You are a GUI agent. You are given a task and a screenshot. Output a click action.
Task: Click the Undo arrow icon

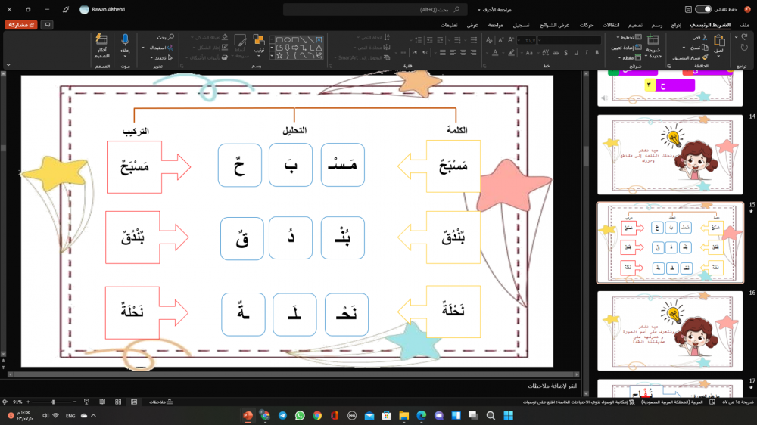tap(744, 37)
